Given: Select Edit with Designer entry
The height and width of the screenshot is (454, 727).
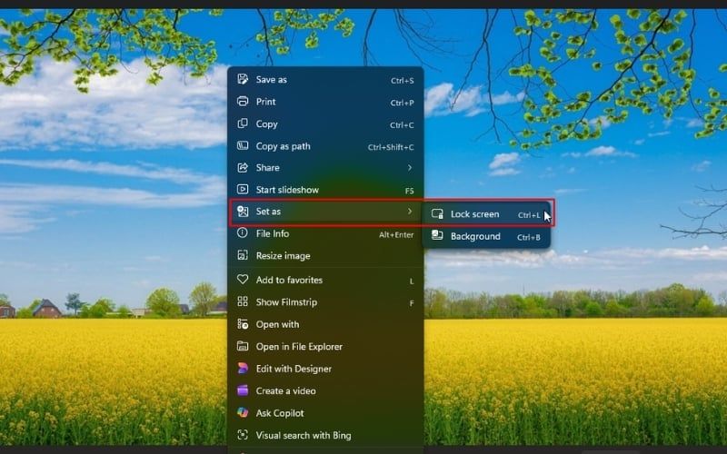Looking at the screenshot, I should [326, 369].
